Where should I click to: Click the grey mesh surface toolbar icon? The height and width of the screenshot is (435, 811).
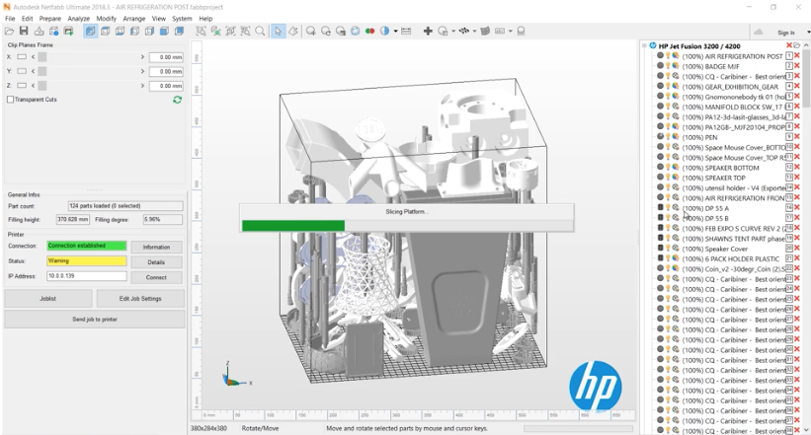coord(485,32)
